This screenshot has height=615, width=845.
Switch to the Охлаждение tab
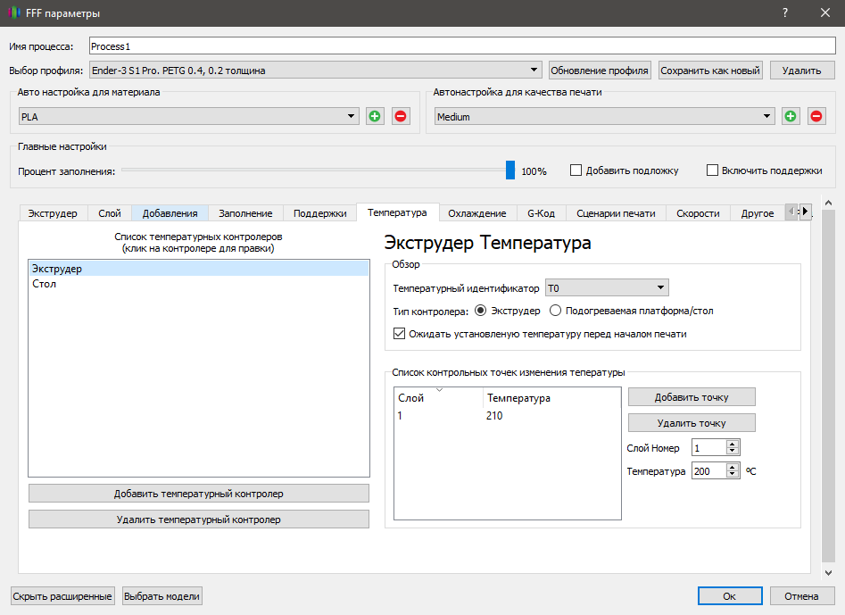(476, 213)
